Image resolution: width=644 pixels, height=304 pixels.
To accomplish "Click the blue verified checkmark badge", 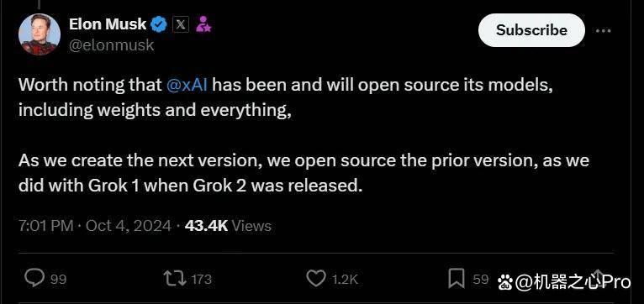I will coord(160,24).
